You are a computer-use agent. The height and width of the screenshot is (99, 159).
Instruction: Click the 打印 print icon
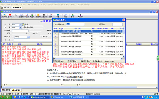(x=73, y=16)
